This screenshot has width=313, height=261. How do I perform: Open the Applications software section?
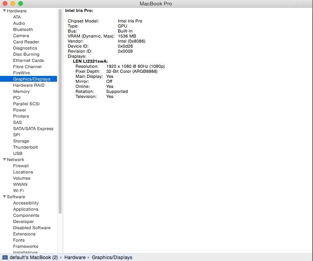tap(26, 209)
